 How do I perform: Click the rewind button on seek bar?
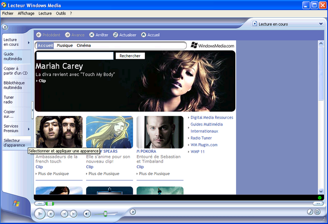[x=40, y=204]
